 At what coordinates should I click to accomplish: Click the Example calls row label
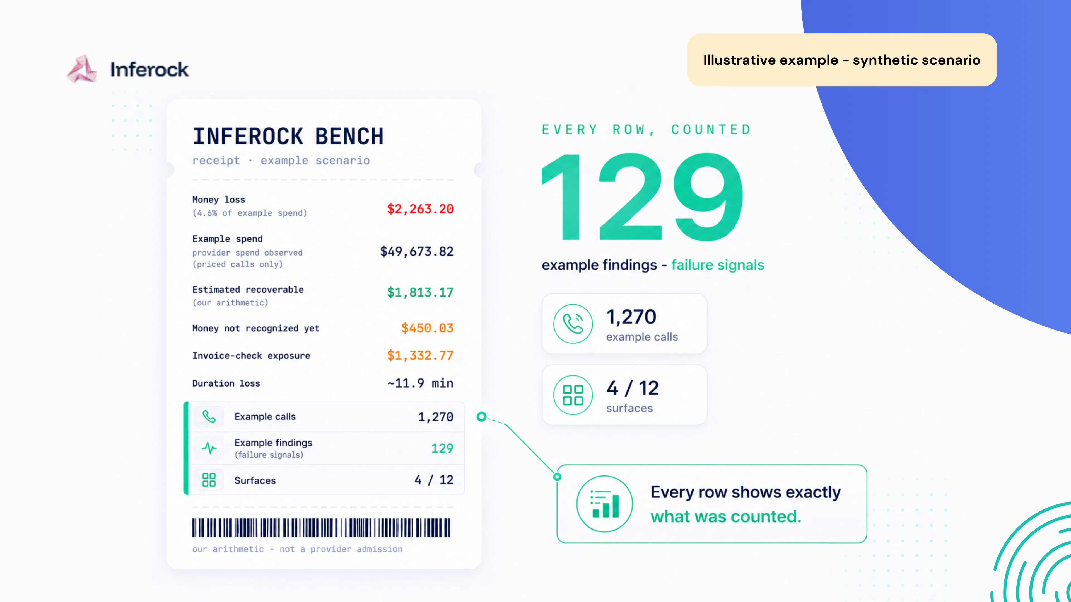pos(265,416)
